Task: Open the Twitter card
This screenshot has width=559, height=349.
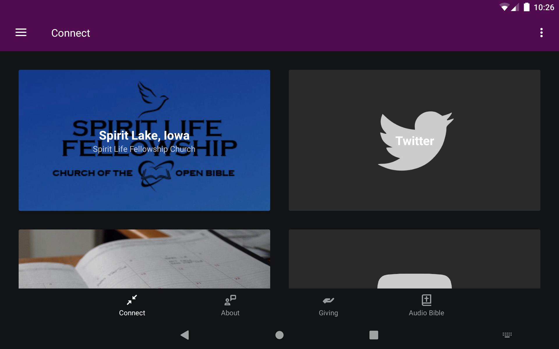Action: [x=414, y=140]
